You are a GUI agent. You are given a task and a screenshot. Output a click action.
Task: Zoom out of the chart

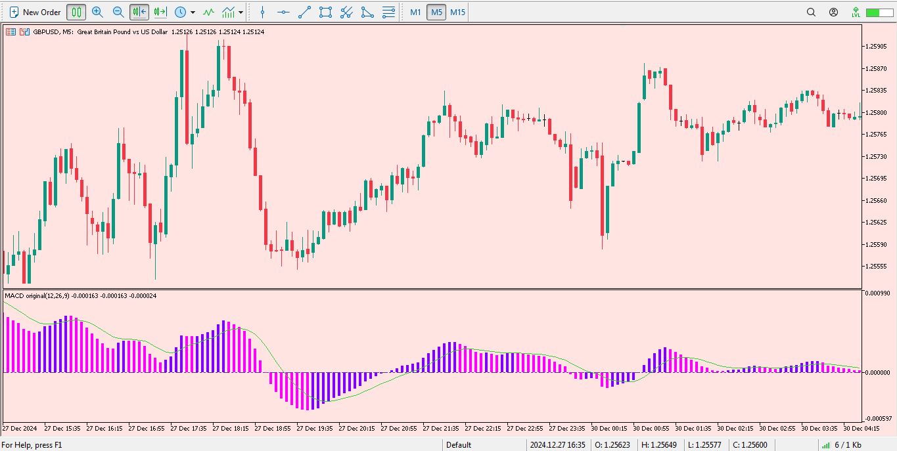[x=118, y=12]
